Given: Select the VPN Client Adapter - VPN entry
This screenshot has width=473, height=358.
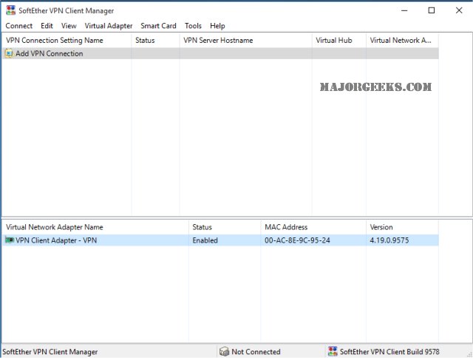Looking at the screenshot, I should (56, 240).
